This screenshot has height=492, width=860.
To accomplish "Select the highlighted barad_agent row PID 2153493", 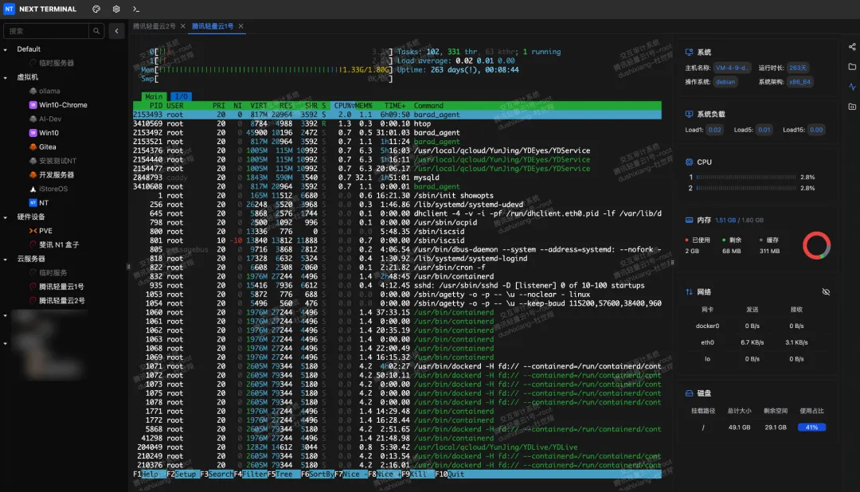I will (397, 115).
